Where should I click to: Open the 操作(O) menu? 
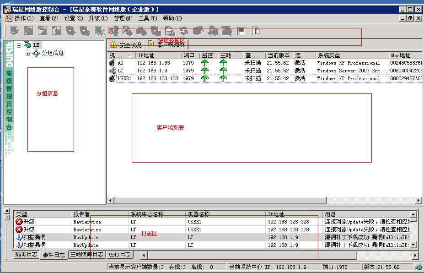click(24, 18)
